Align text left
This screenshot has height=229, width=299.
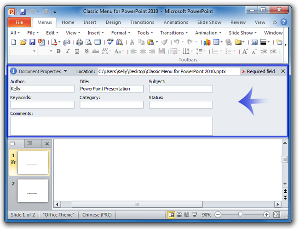[133, 51]
